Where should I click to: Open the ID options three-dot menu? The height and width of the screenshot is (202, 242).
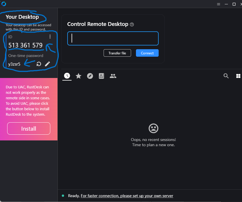pos(50,37)
